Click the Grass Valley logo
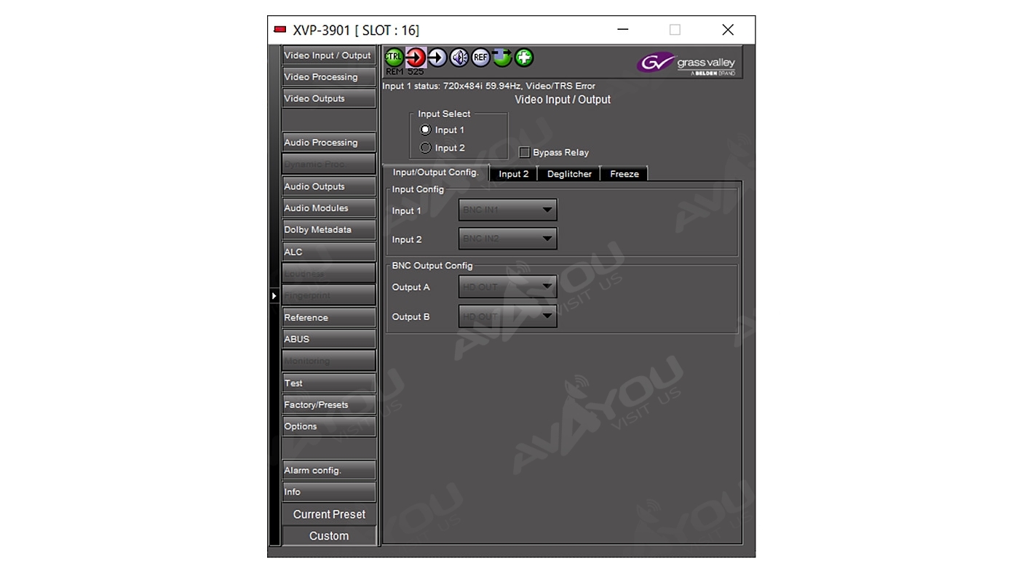Viewport: 1035px width, 582px height. (686, 64)
